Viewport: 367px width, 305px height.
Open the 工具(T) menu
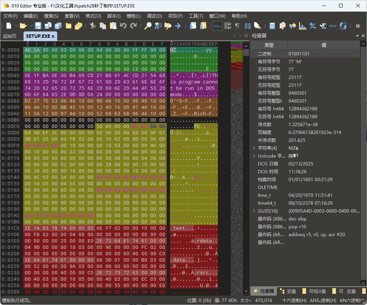click(196, 16)
